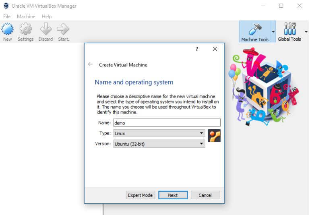Open the Settings gear toolbar icon
The height and width of the screenshot is (215, 310).
[25, 32]
